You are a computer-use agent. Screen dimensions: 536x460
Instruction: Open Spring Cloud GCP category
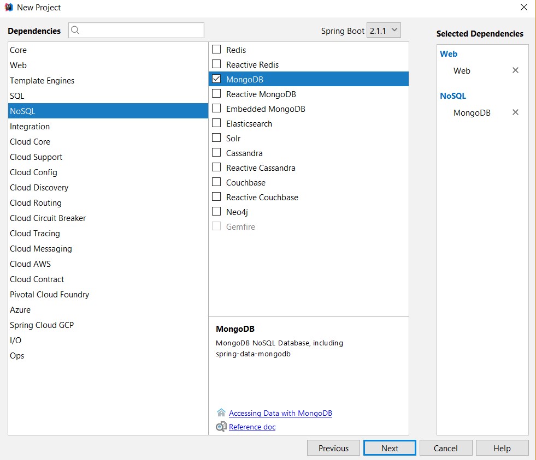coord(108,325)
